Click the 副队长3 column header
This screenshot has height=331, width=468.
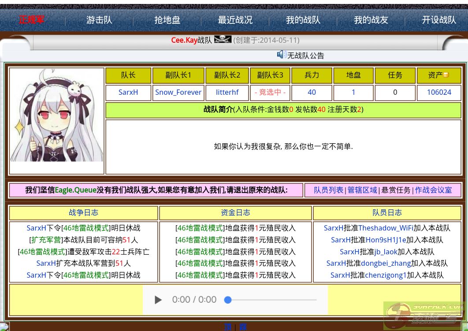pos(270,75)
